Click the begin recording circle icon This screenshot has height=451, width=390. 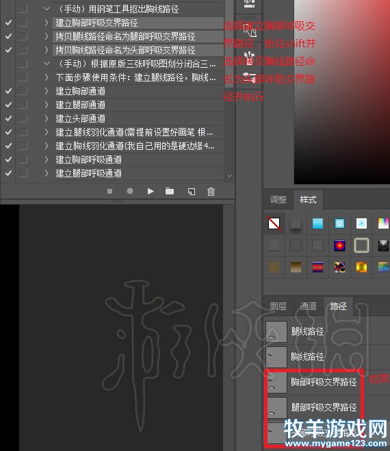pos(130,191)
